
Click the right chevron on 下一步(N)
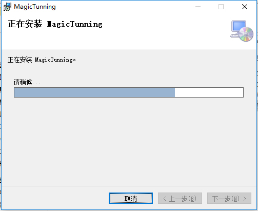point(245,199)
